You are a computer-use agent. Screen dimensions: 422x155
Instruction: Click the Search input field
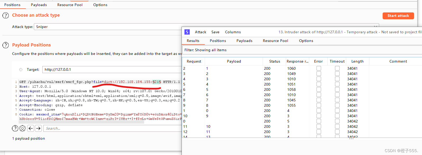point(113,128)
